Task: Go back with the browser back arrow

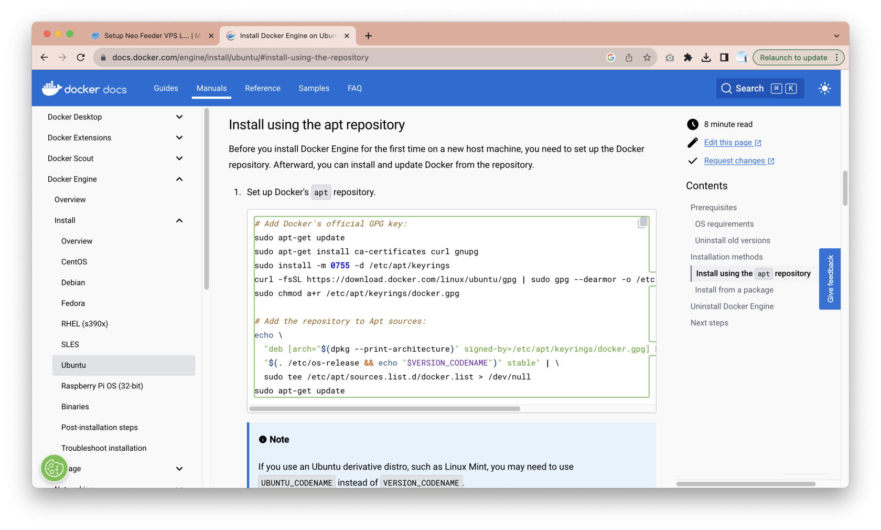Action: point(44,58)
